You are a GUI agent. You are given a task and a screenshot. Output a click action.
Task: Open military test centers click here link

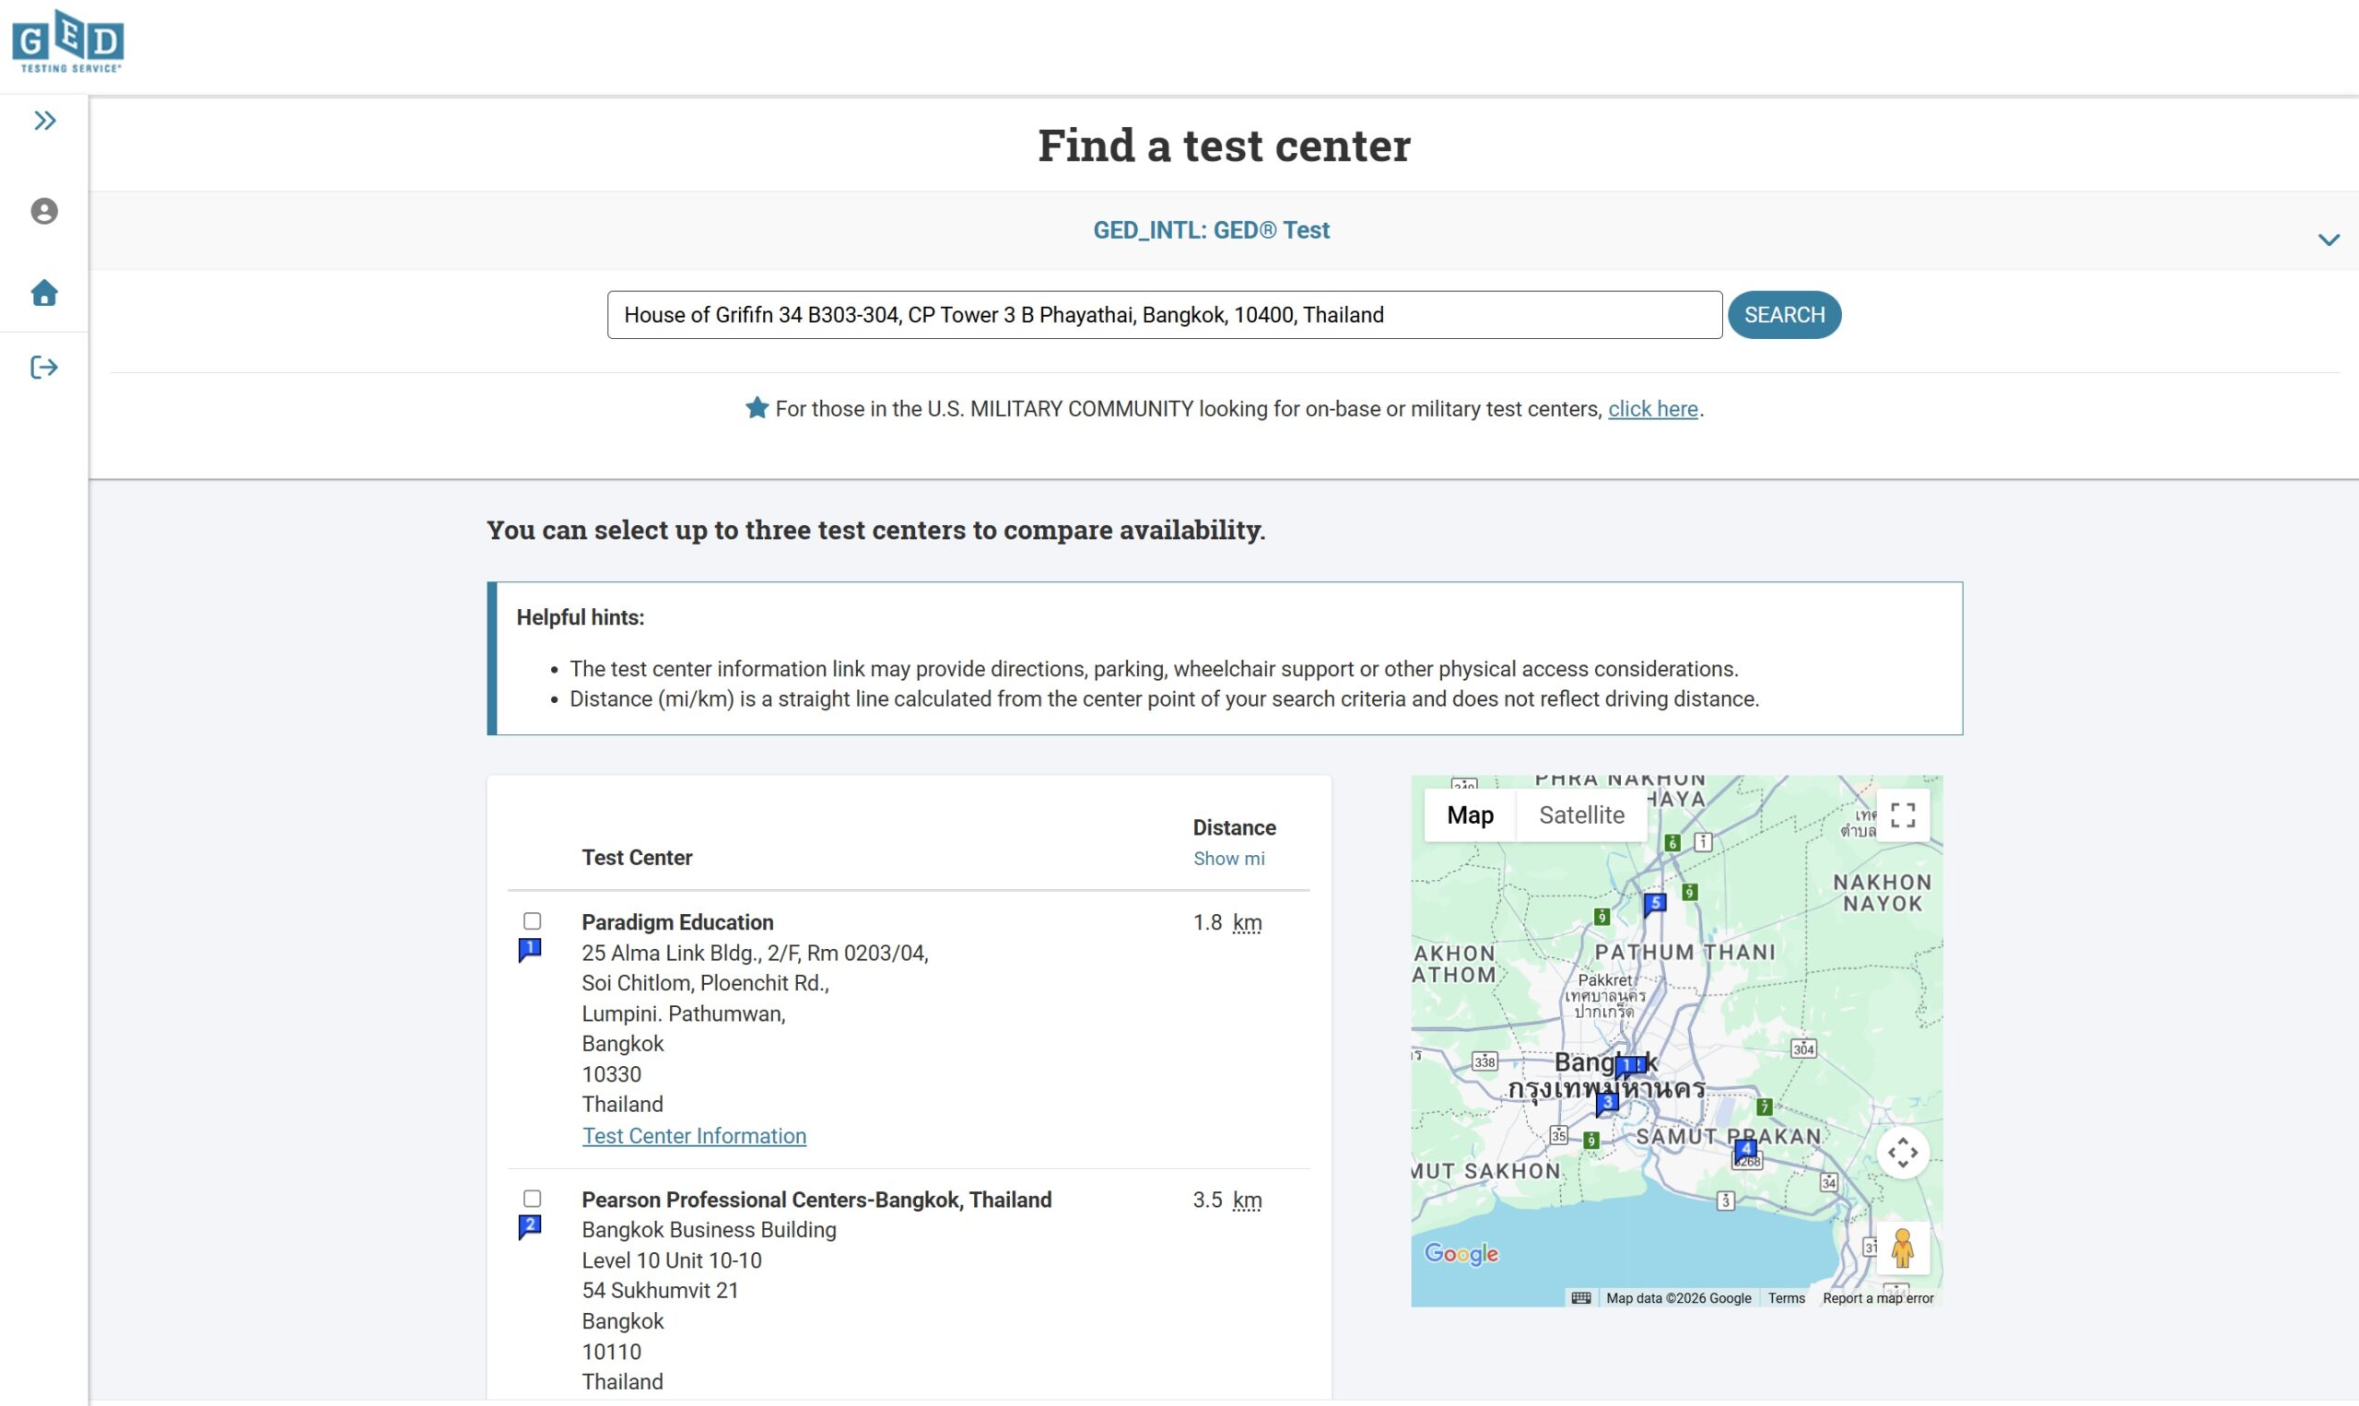point(1652,408)
